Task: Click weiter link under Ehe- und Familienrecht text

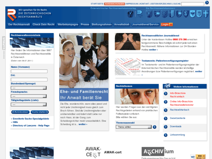Action: pyautogui.click(x=83, y=124)
